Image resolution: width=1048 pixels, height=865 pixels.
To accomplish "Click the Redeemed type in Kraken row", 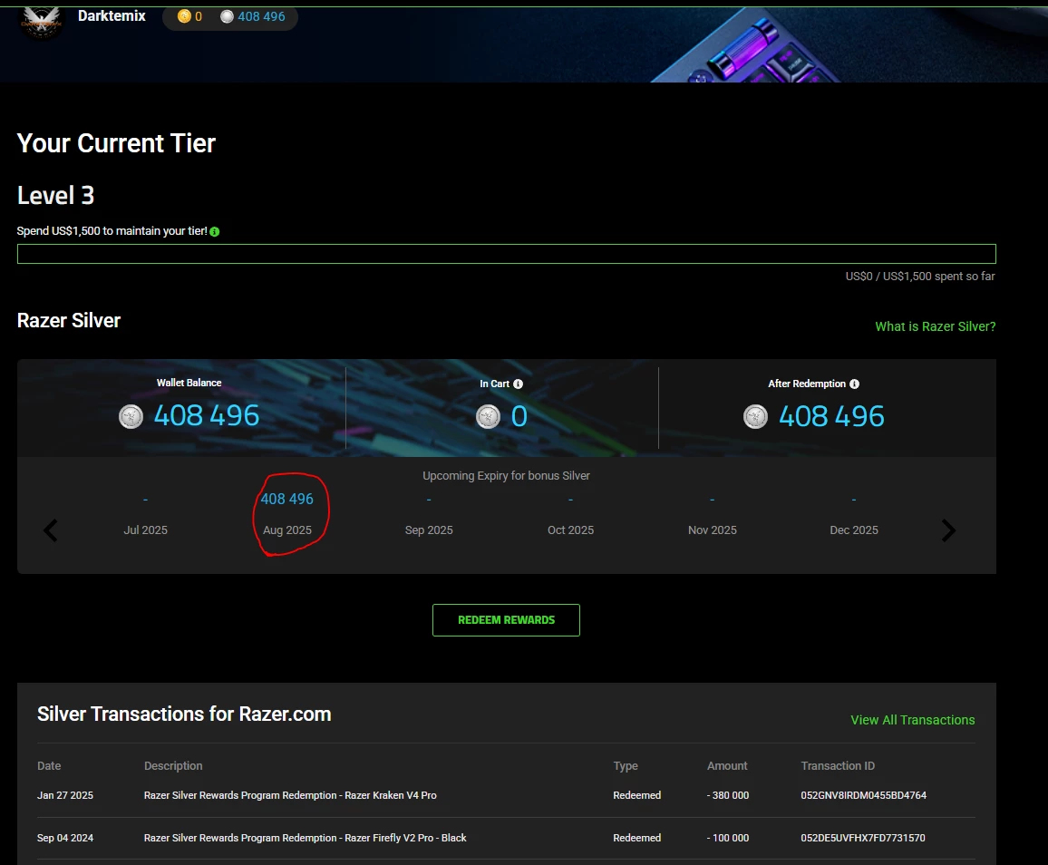I will point(637,795).
